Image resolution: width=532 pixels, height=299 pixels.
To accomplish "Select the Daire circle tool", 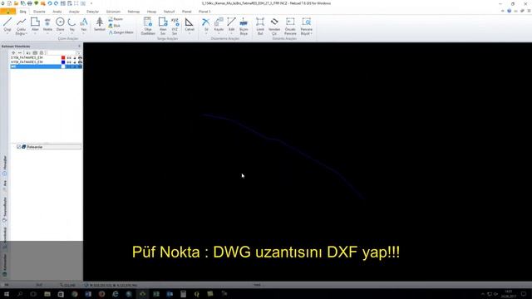I will click(60, 26).
